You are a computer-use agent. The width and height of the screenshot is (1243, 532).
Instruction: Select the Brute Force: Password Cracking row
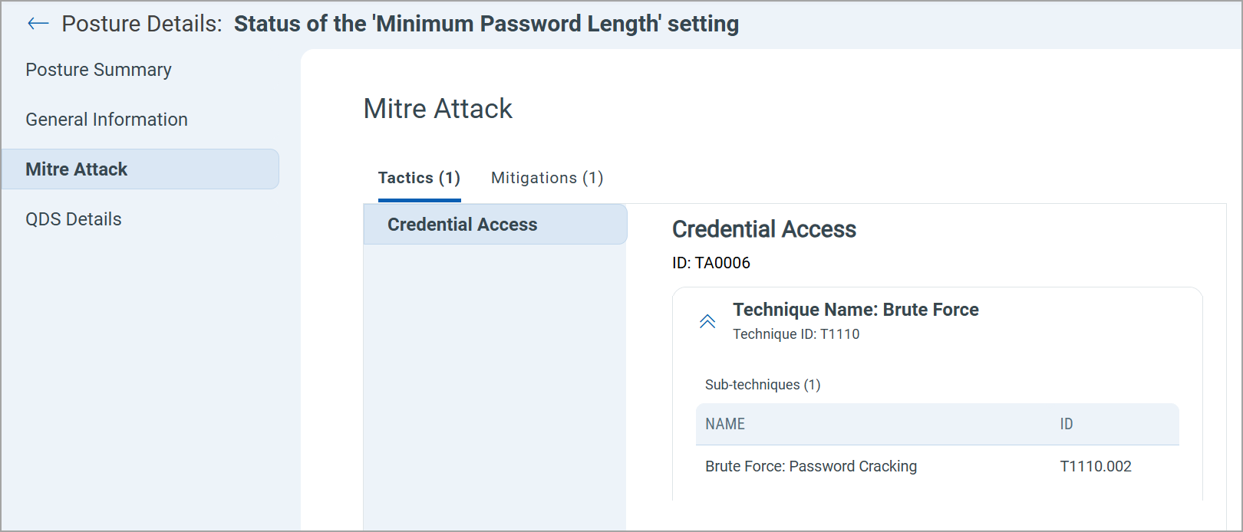(811, 466)
